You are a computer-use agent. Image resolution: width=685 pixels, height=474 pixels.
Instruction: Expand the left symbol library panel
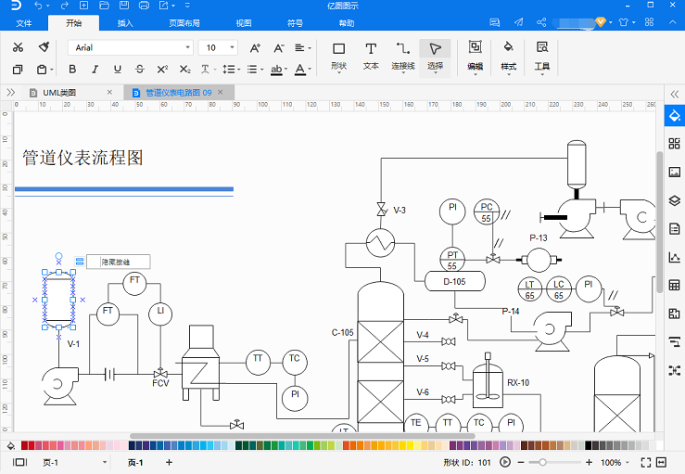(10, 92)
